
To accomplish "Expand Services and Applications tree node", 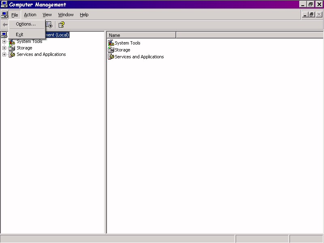I will click(4, 54).
